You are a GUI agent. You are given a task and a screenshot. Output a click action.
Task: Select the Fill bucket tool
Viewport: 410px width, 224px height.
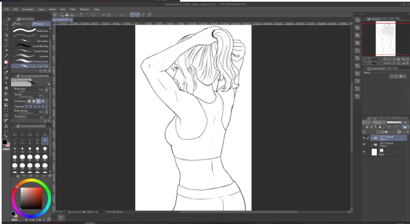click(6, 99)
